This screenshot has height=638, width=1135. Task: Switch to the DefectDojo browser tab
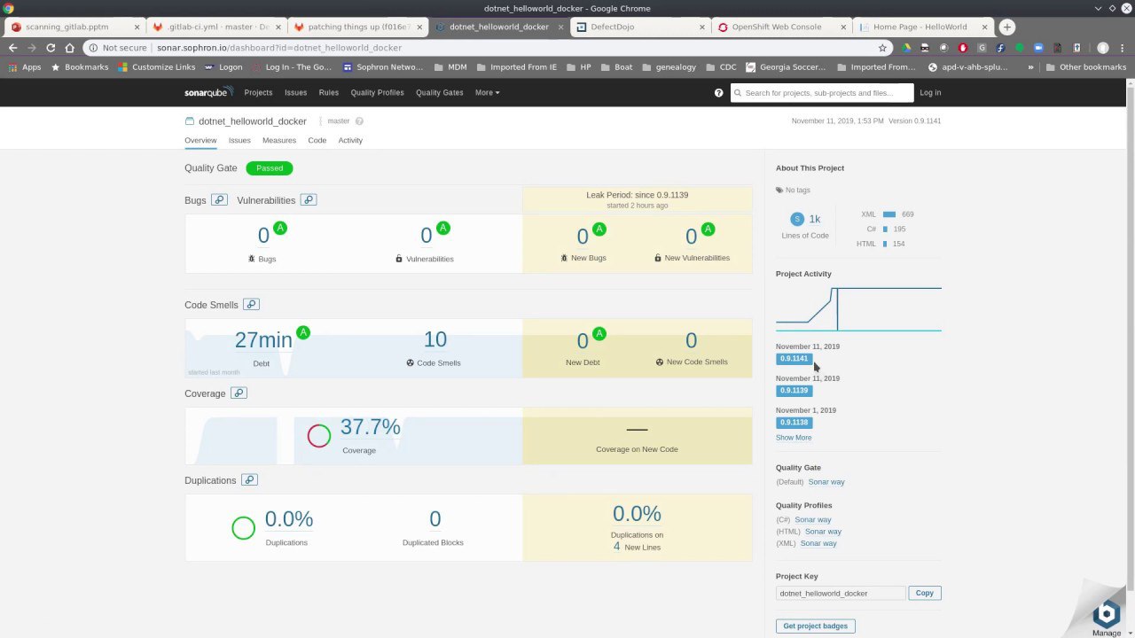[638, 27]
